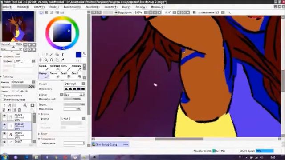Viewport: 285px width, 160px height.
Task: Select the Text tool icon
Action: [x=62, y=55]
